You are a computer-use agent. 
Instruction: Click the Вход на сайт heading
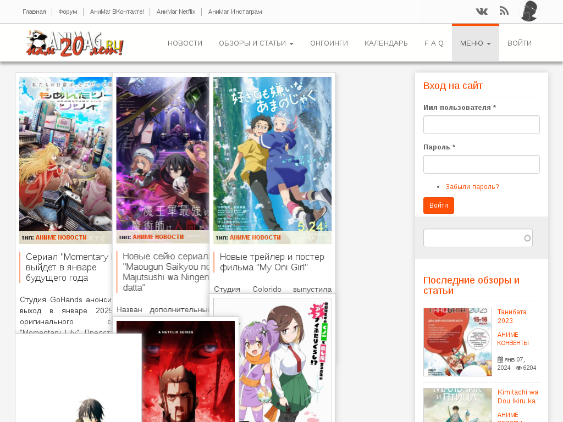pos(453,86)
